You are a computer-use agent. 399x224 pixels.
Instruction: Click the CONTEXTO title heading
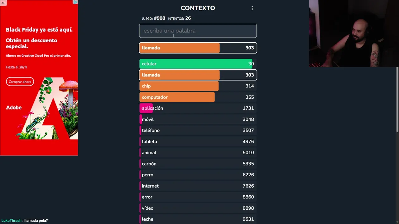(198, 8)
